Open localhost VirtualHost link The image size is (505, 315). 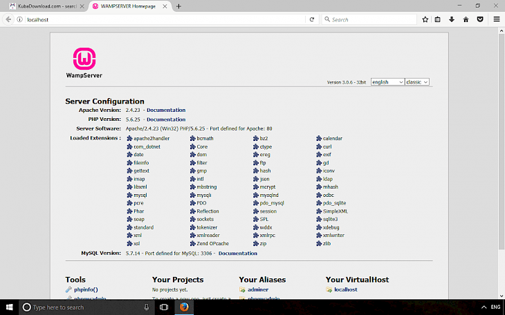[x=346, y=289]
